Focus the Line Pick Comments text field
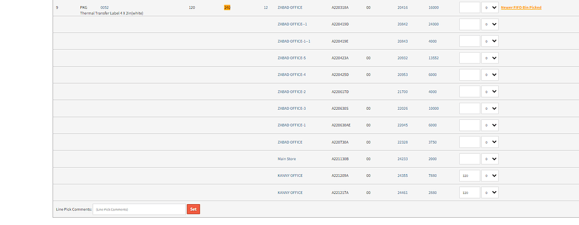This screenshot has height=225, width=579. tap(139, 209)
